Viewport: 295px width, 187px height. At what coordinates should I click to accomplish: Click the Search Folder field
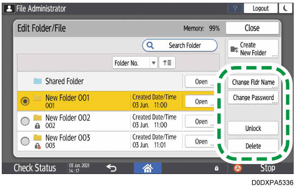pos(180,45)
